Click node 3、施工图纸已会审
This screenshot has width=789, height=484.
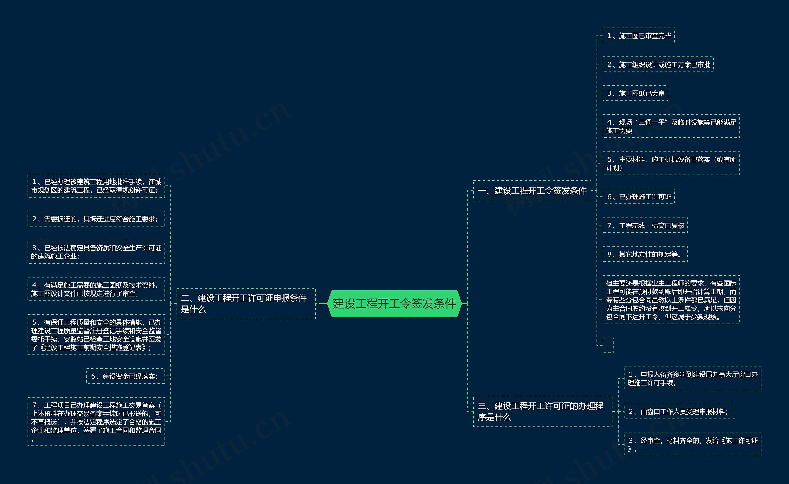[x=635, y=93]
